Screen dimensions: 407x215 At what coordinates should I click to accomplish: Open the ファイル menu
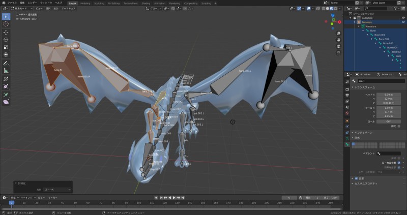click(x=12, y=3)
